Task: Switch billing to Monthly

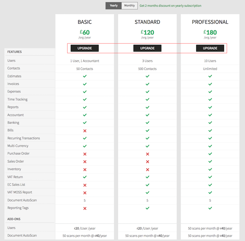Action: tap(129, 6)
